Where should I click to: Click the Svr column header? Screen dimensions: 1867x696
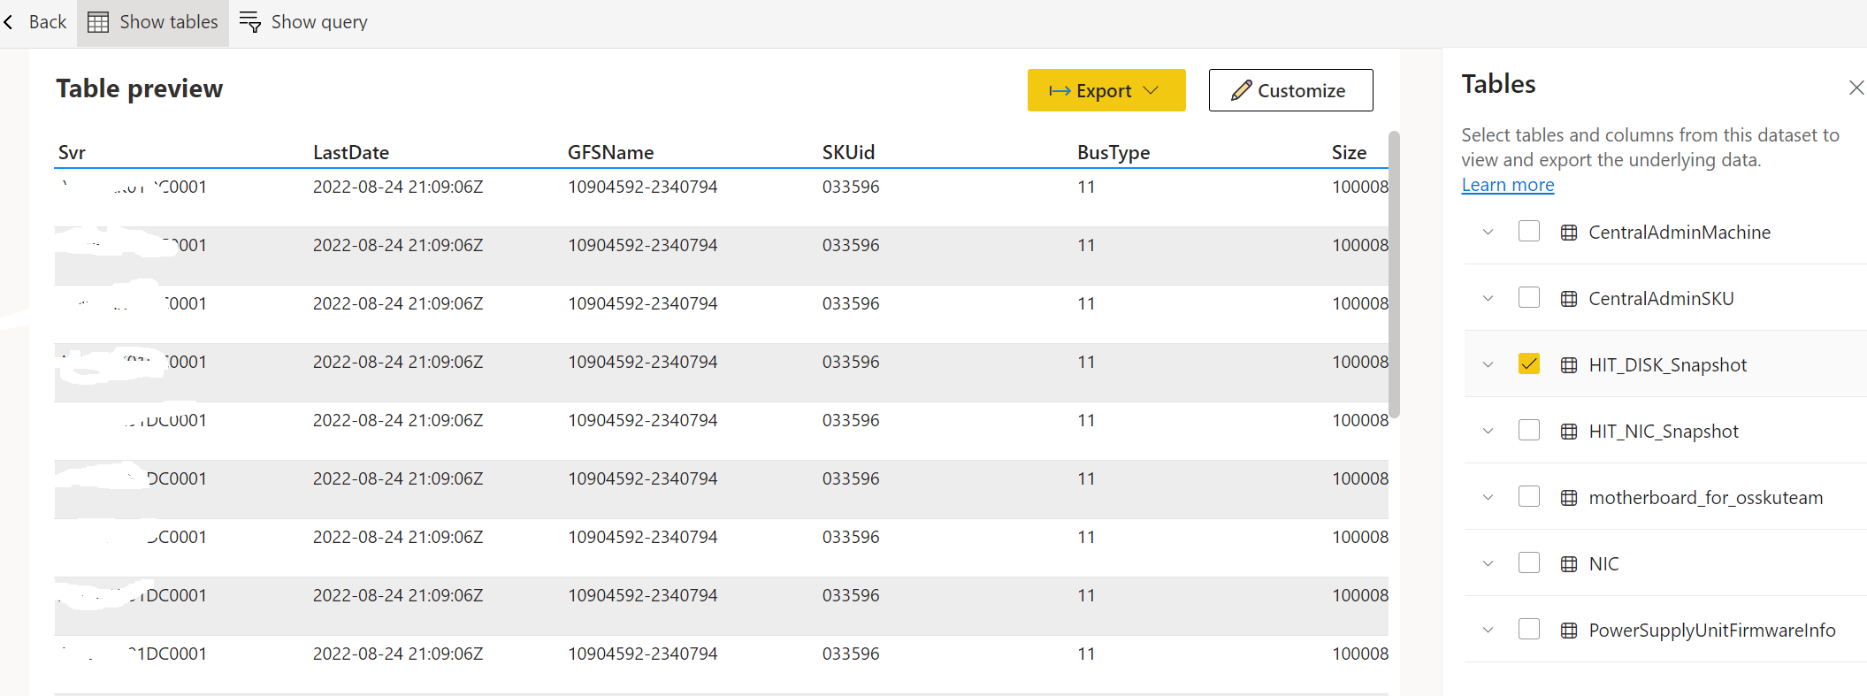click(x=72, y=152)
